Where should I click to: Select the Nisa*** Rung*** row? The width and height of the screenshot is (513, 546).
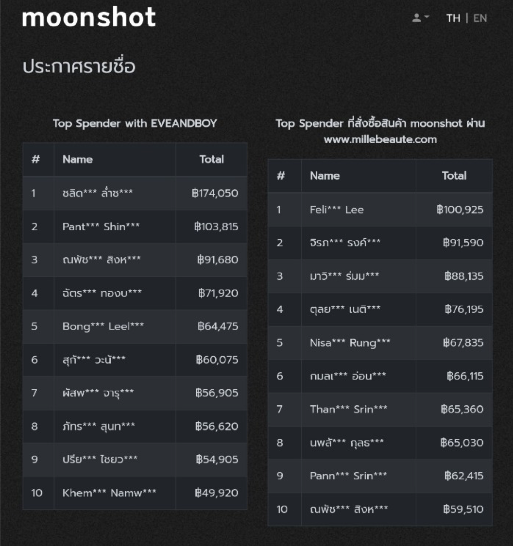coord(380,343)
